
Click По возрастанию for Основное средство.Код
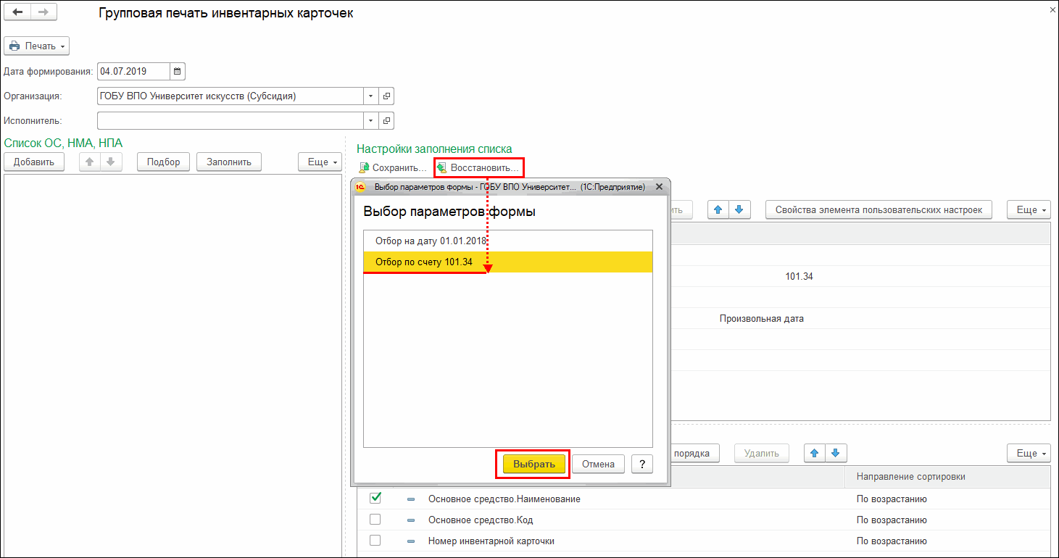(x=892, y=520)
